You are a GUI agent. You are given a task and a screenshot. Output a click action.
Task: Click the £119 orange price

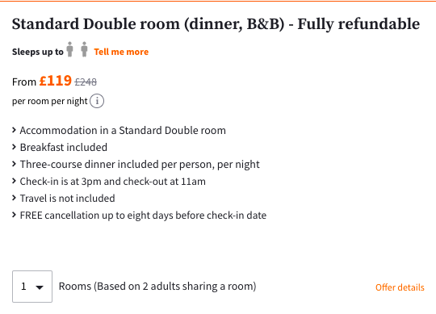pos(56,81)
